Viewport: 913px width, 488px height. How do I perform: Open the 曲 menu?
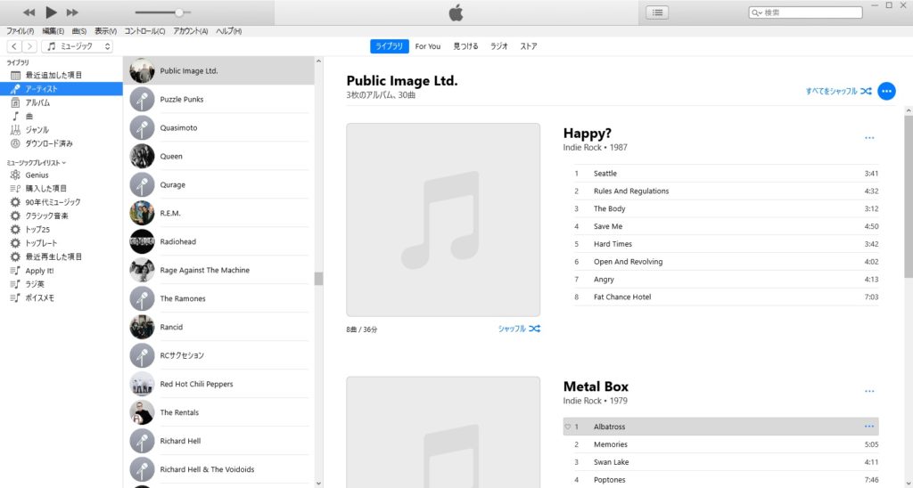point(79,31)
